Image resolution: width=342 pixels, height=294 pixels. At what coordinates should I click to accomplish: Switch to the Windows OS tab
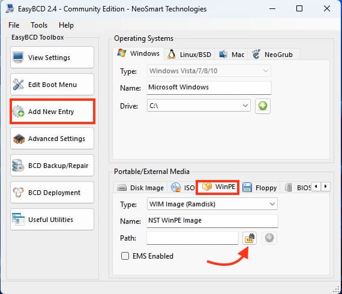[x=139, y=53]
